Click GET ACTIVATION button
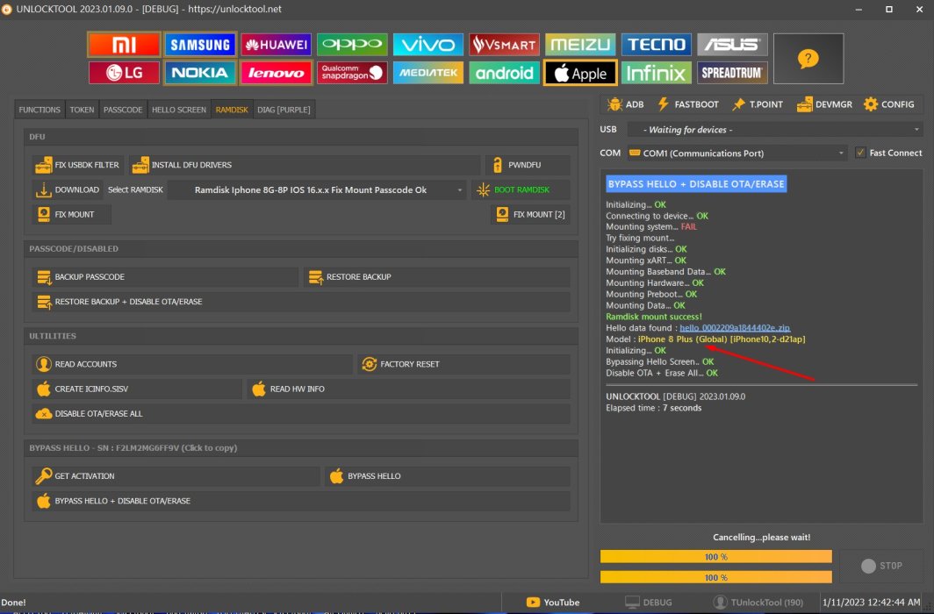This screenshot has height=614, width=934. (x=176, y=476)
